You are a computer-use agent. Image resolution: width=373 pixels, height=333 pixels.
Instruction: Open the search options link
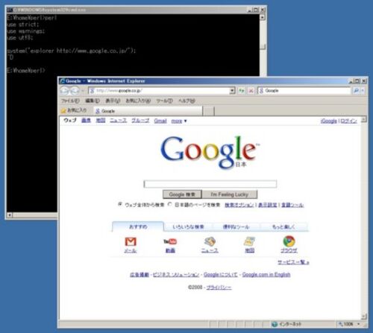point(239,205)
